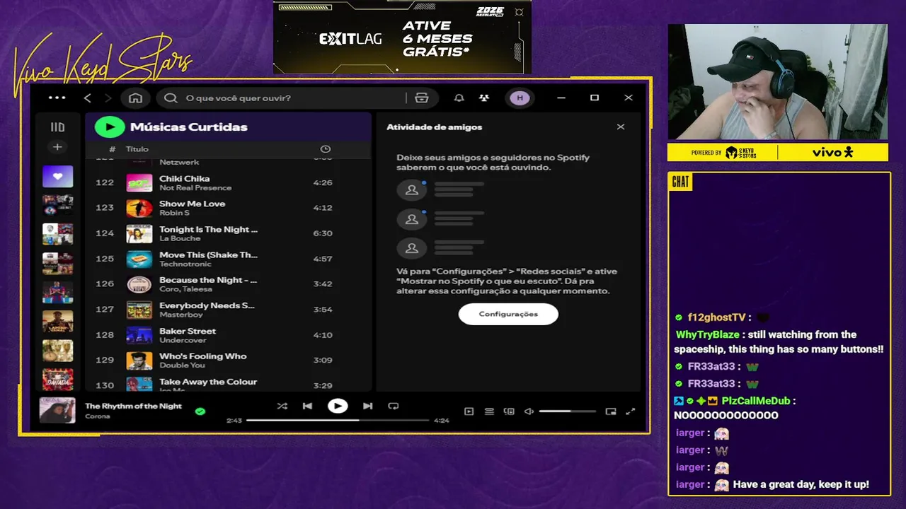The width and height of the screenshot is (906, 509).
Task: Click chat user 'PlzCallMeDub'
Action: point(755,401)
